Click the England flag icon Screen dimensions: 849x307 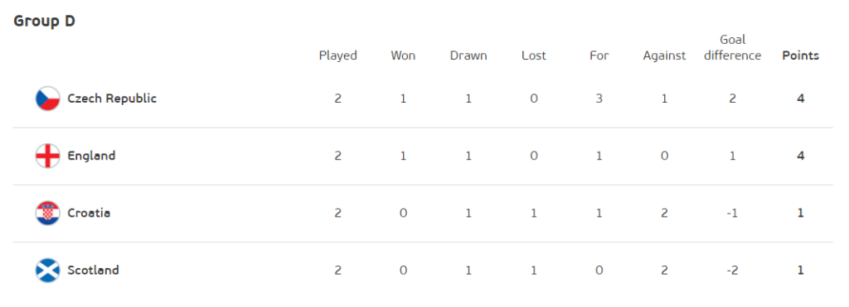pyautogui.click(x=47, y=156)
